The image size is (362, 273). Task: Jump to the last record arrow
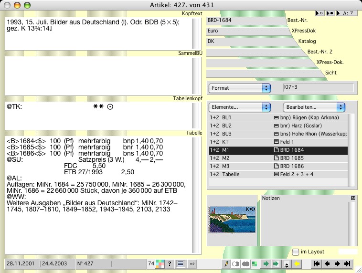click(x=347, y=263)
